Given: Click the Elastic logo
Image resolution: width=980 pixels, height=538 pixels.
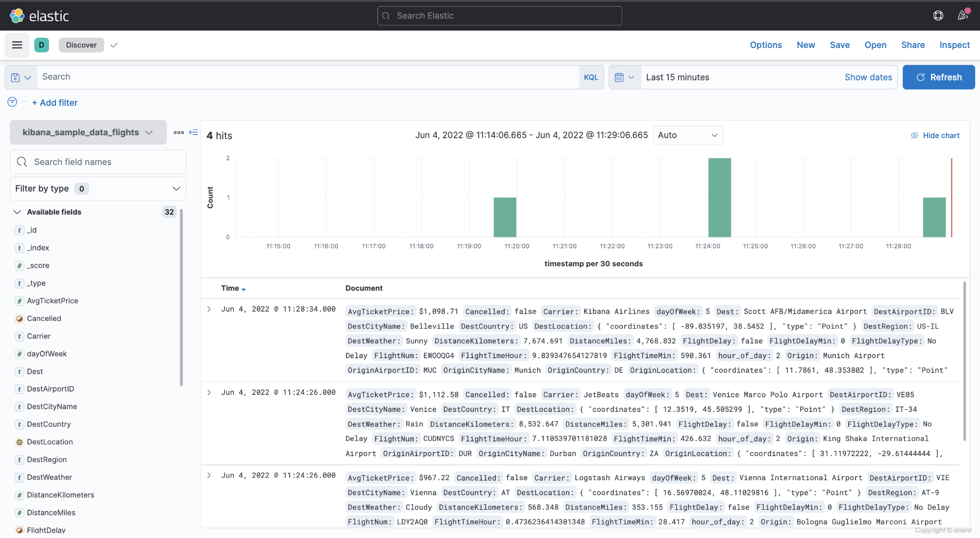Looking at the screenshot, I should pos(39,16).
